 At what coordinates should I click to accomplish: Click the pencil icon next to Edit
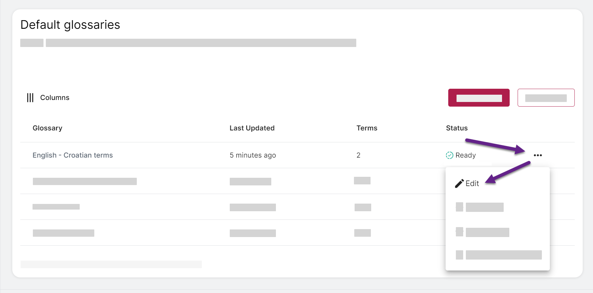pos(459,183)
